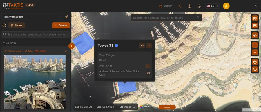Toggle the Focus button

tap(17, 25)
